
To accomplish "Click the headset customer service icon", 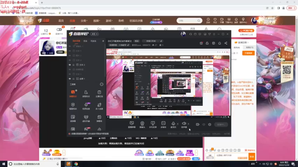I will click(x=190, y=34).
